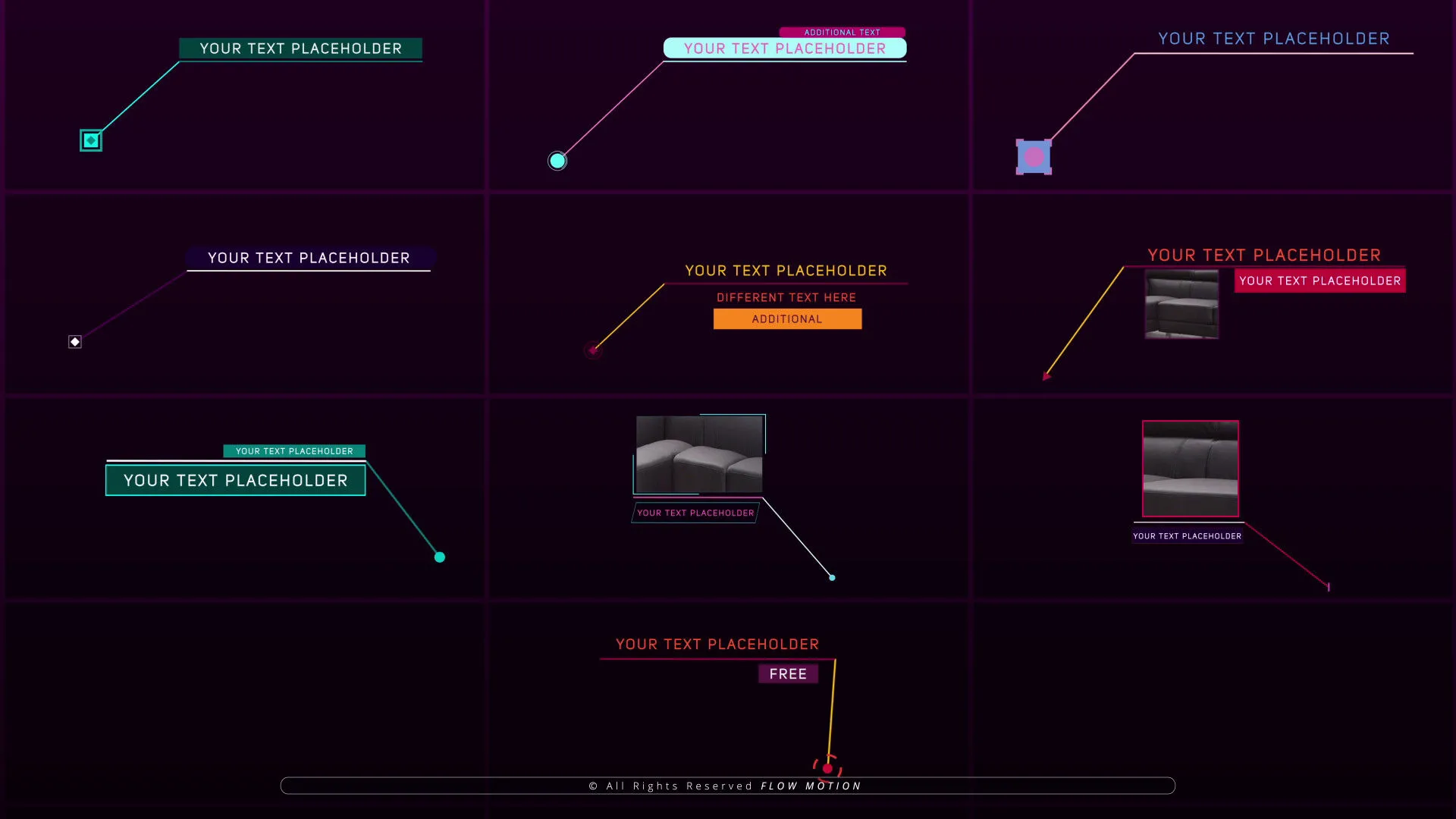The width and height of the screenshot is (1456, 819).
Task: Select the sofa image with cyan corner frame
Action: point(699,454)
